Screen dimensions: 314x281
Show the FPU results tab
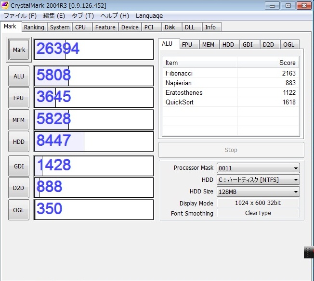point(187,44)
